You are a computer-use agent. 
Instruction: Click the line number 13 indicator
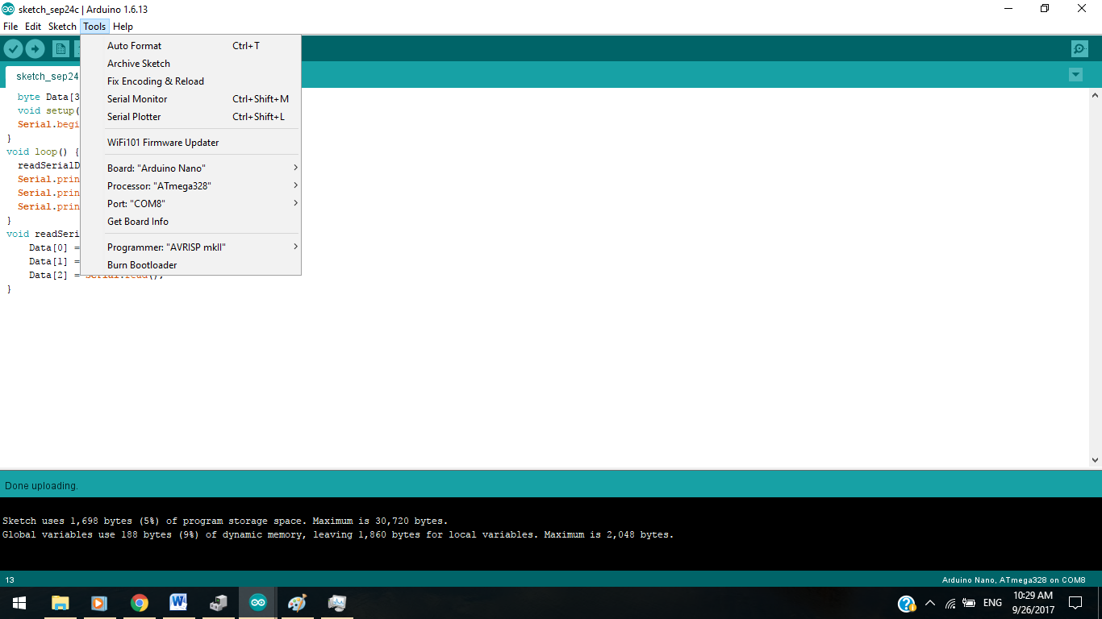pyautogui.click(x=10, y=580)
